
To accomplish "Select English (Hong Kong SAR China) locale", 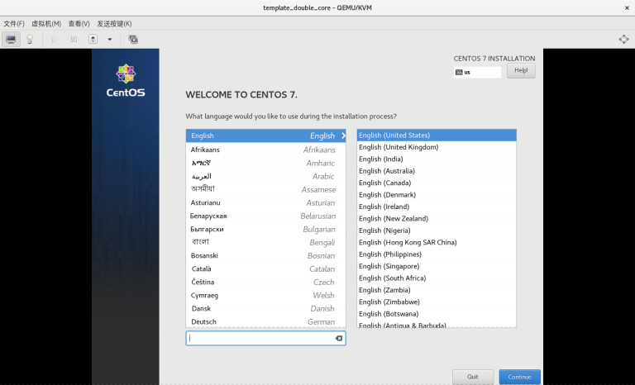I will click(437, 243).
